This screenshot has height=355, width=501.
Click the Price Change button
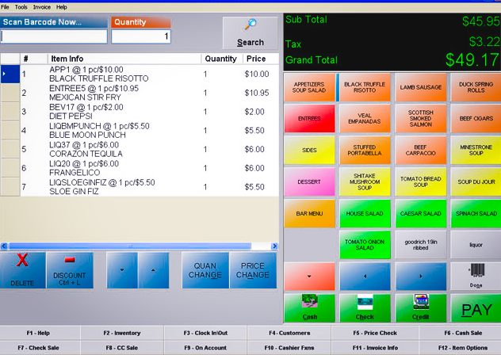pyautogui.click(x=253, y=270)
